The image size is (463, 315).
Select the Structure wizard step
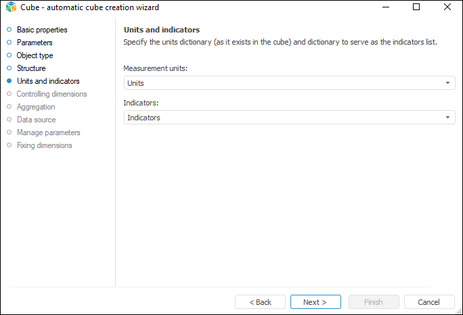coord(31,68)
